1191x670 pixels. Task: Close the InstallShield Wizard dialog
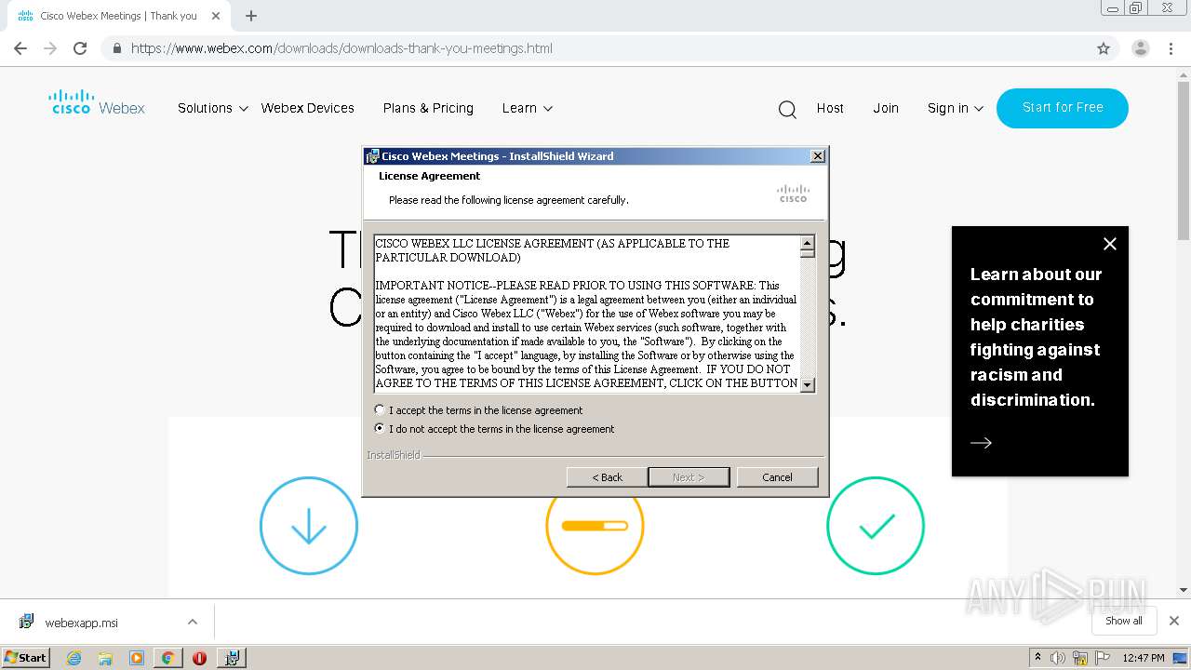click(818, 156)
